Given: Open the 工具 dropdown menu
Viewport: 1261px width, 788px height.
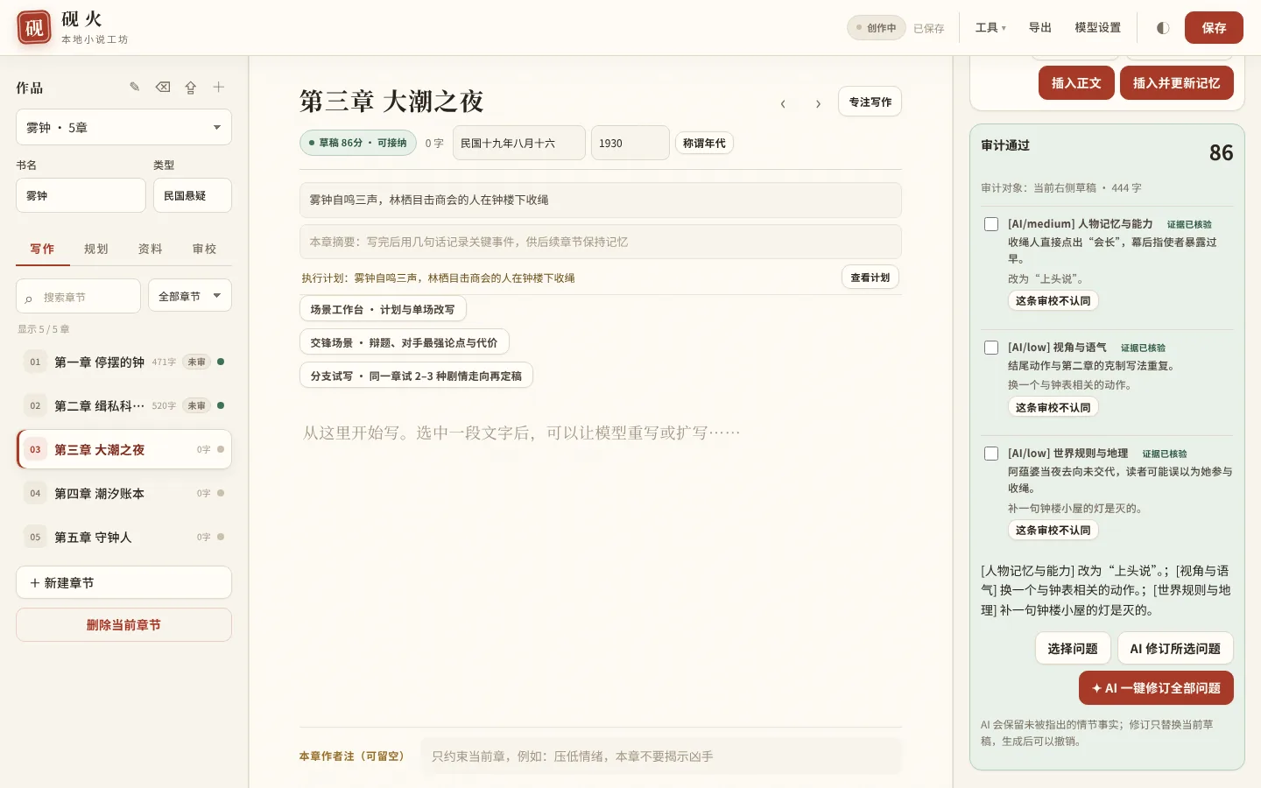Looking at the screenshot, I should [990, 28].
